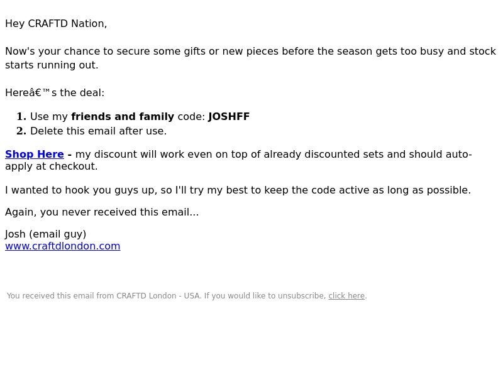Click the "I wanted to hook you guys up" sentence
Image resolution: width=503 pixels, height=377 pixels.
click(238, 190)
